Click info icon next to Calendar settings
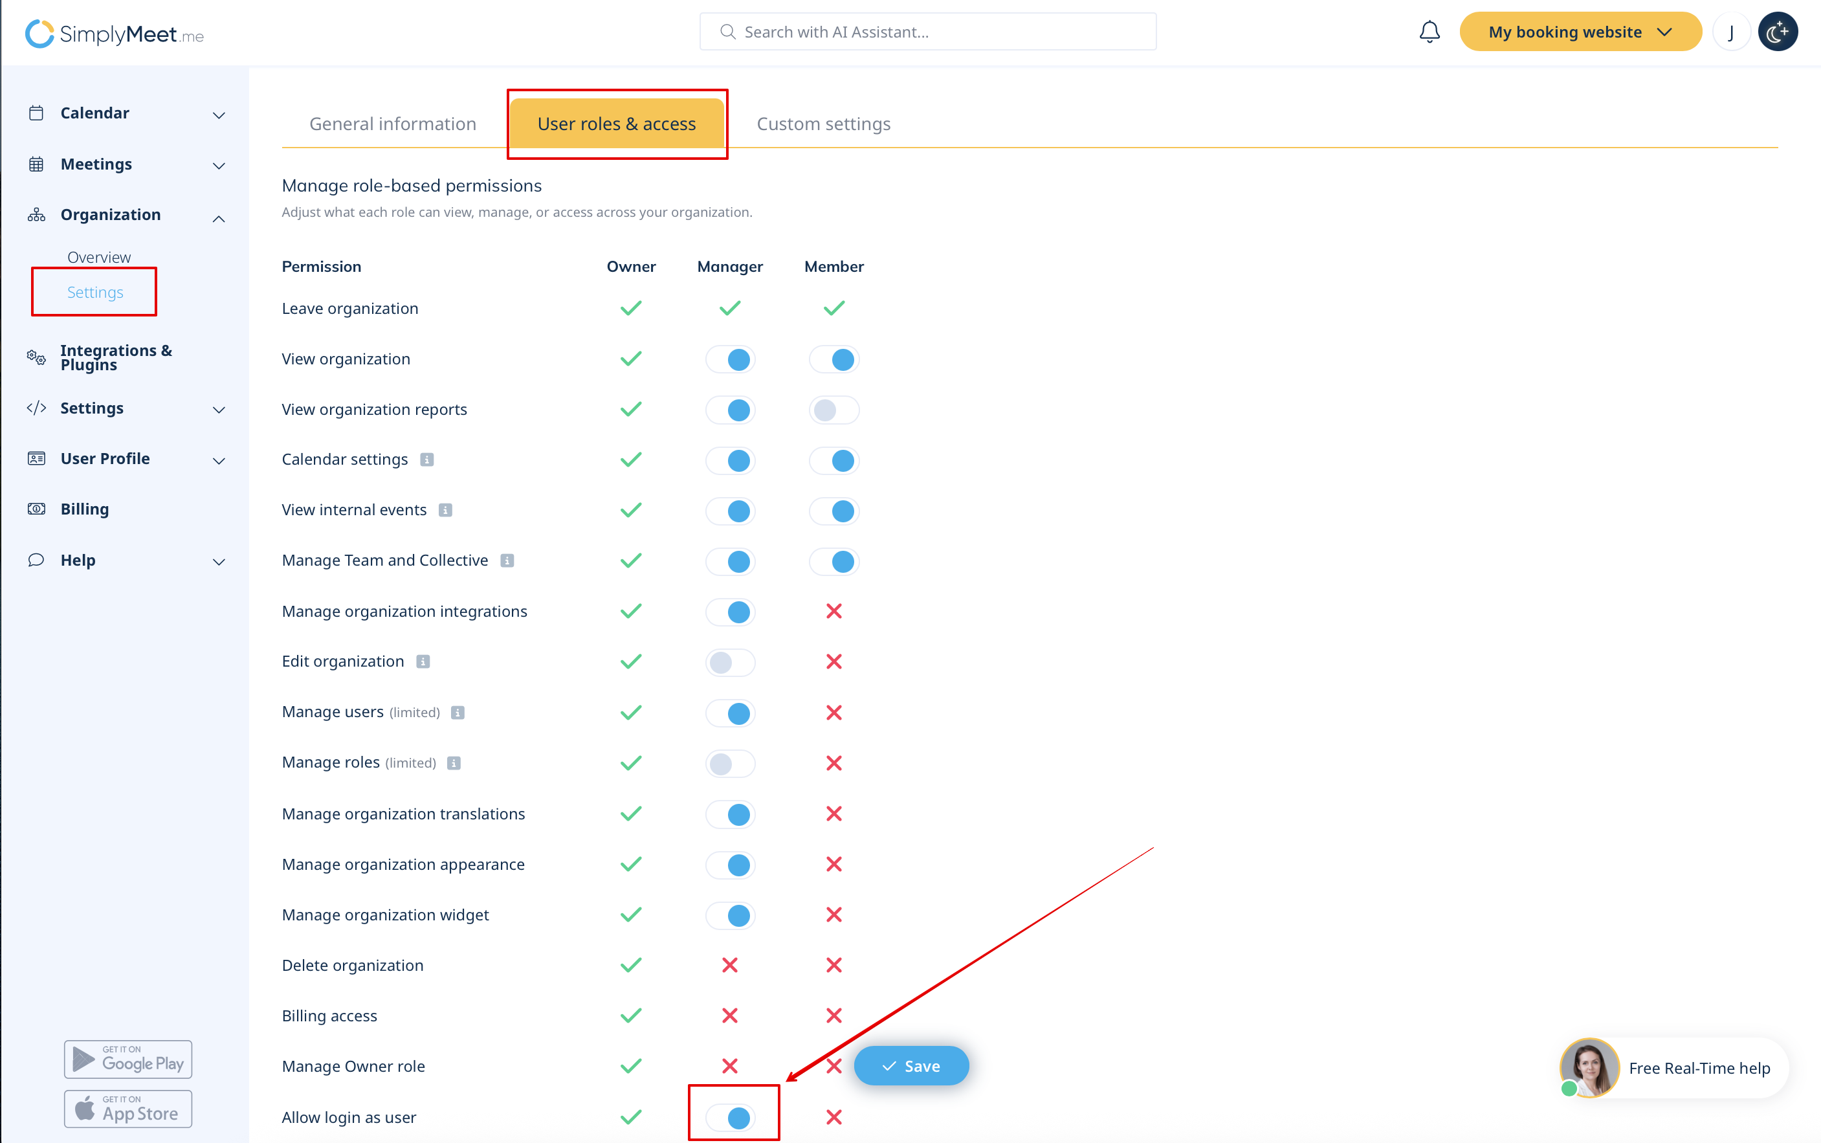This screenshot has height=1143, width=1821. click(x=427, y=460)
